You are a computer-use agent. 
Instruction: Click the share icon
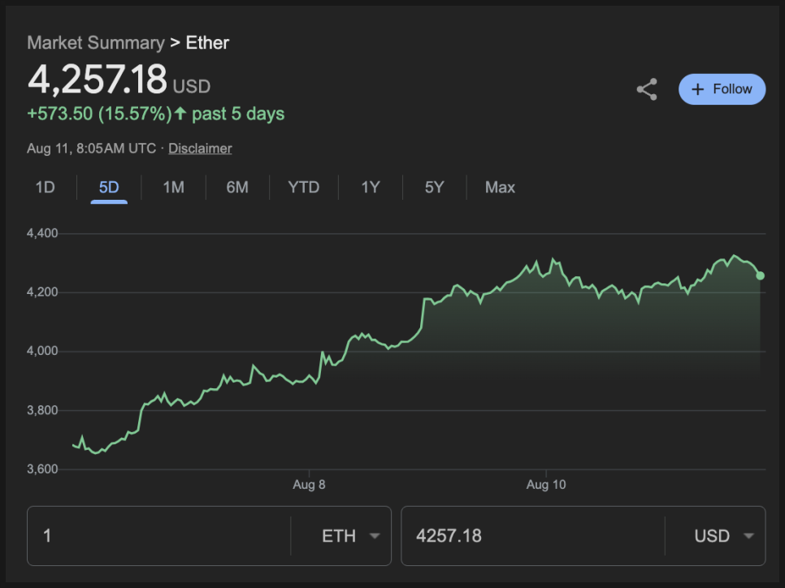(647, 89)
